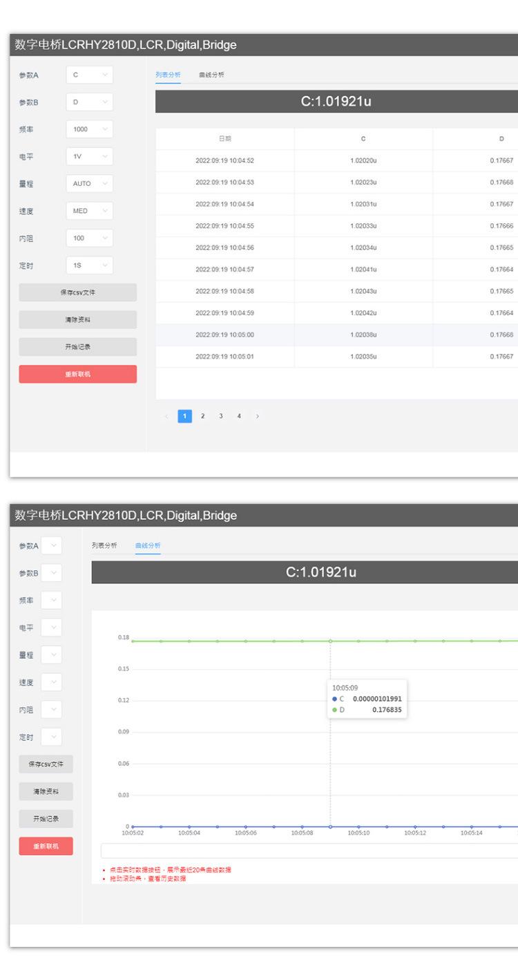518x958 pixels.
Task: Click the green D data point at 10:05:09
Action: pyautogui.click(x=330, y=641)
